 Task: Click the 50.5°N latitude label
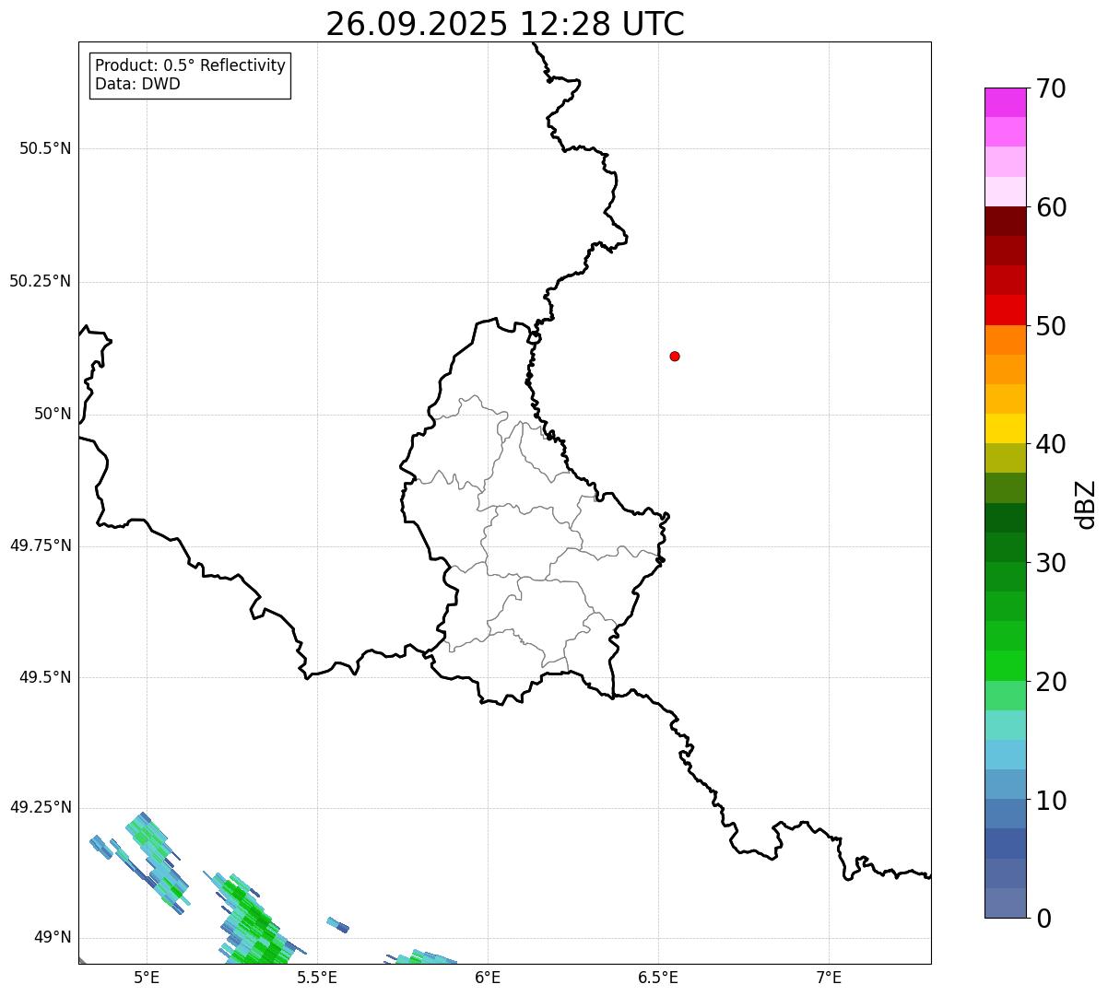coord(45,149)
